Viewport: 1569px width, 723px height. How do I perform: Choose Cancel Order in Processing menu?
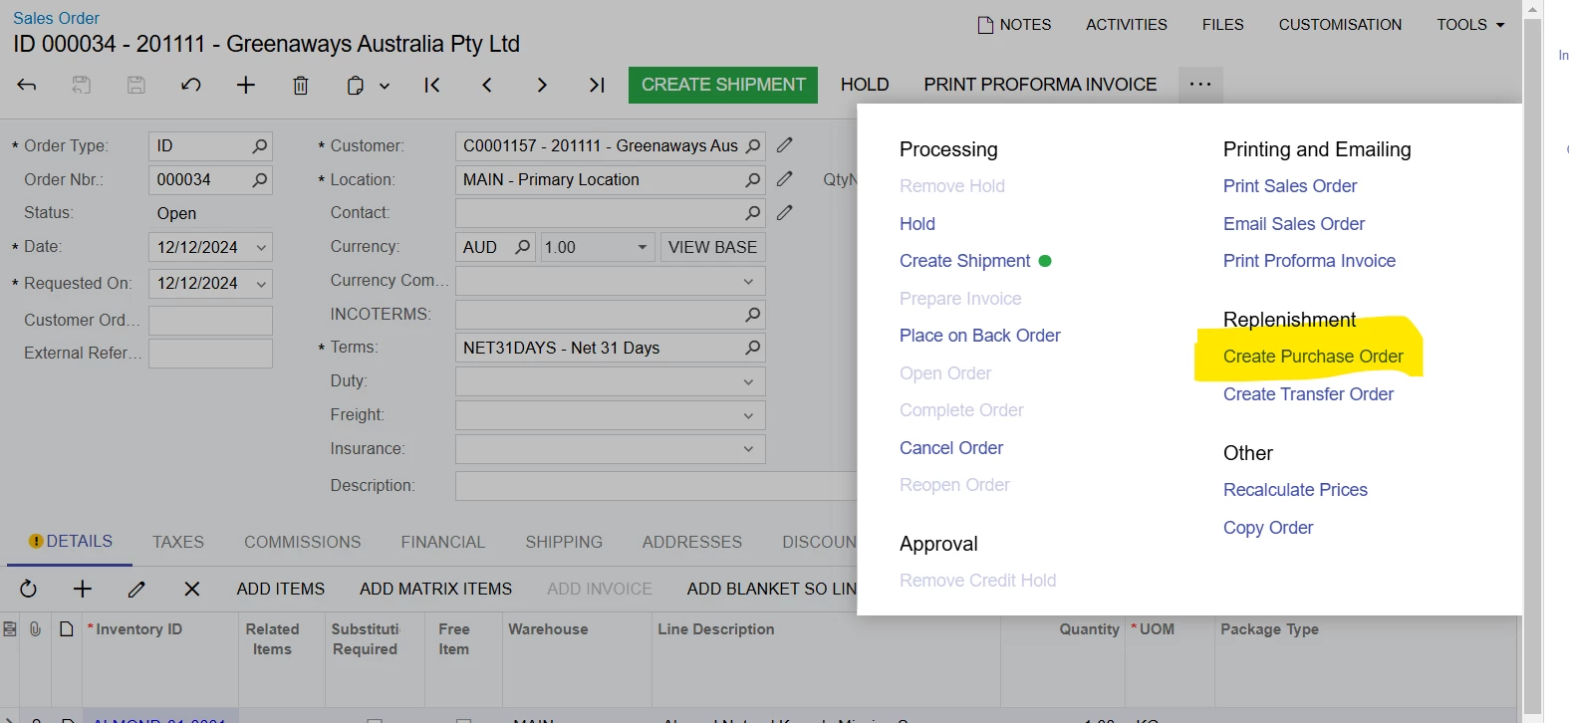(x=951, y=448)
